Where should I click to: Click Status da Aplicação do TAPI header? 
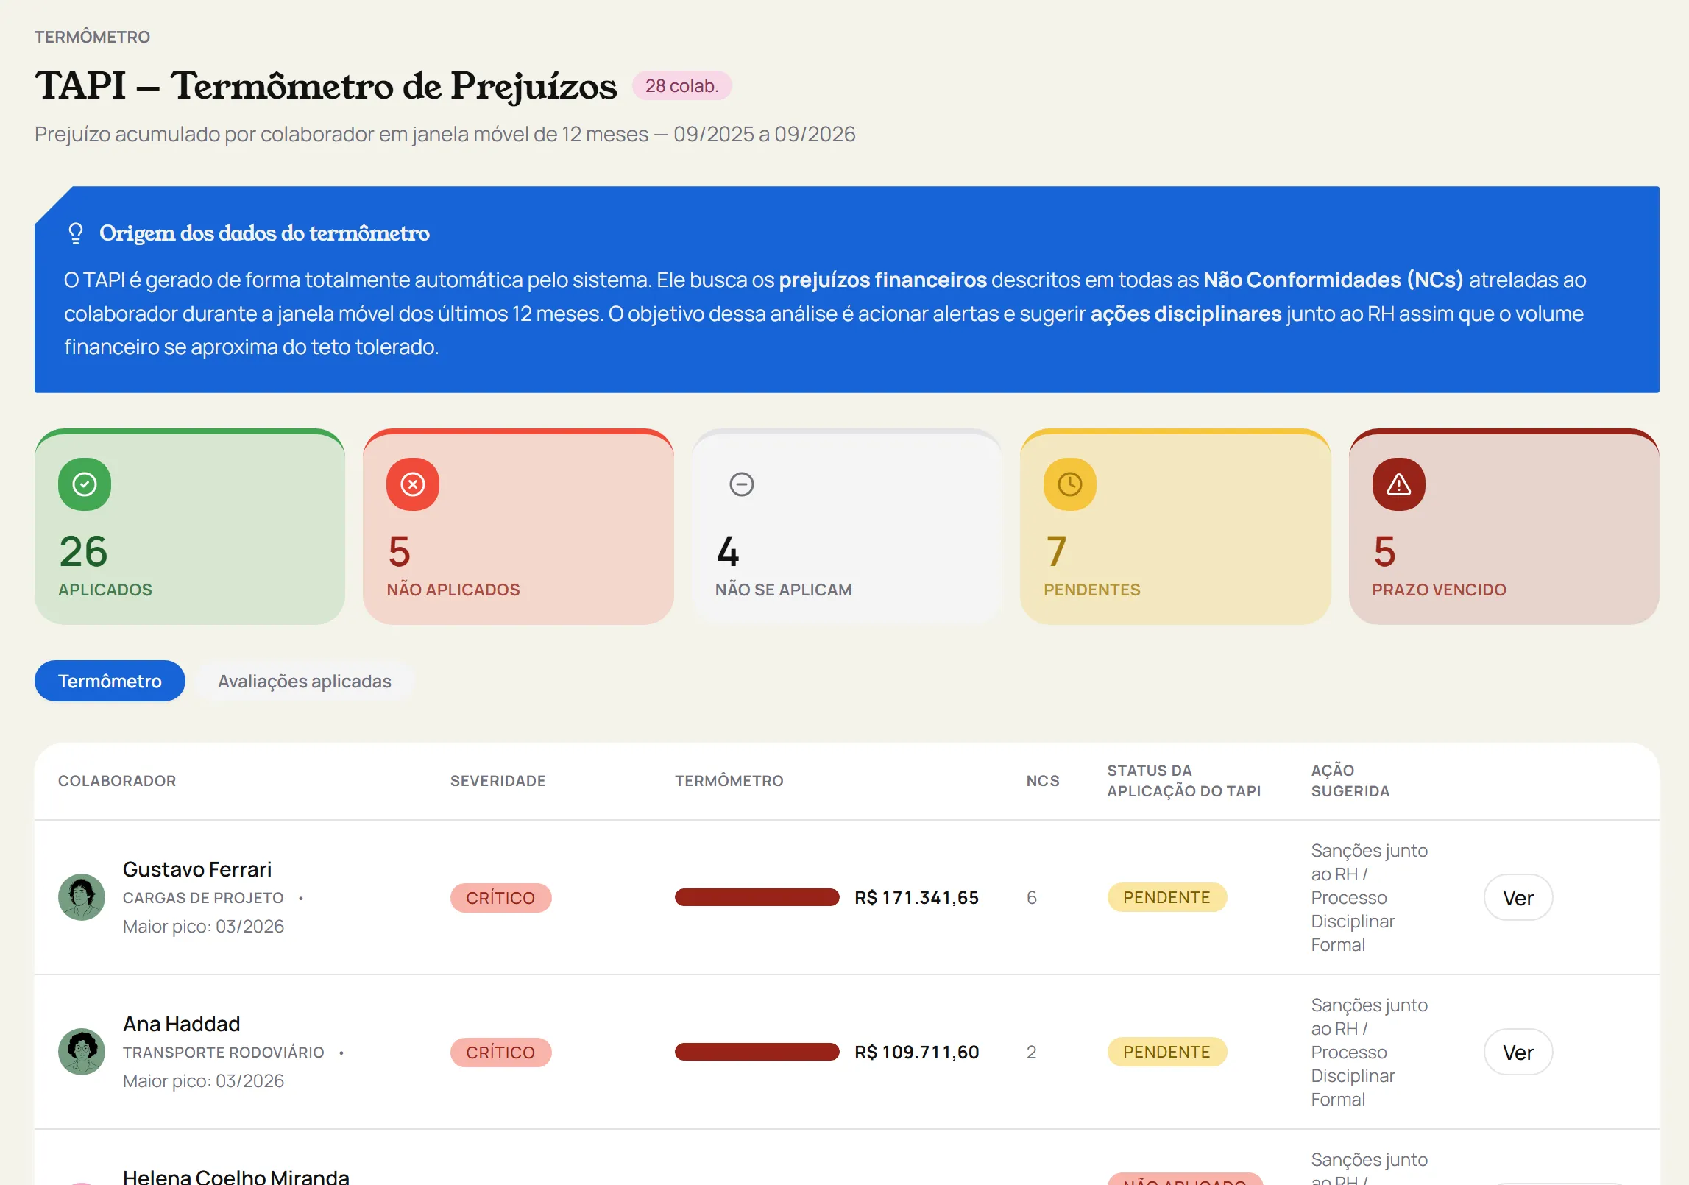click(x=1184, y=781)
